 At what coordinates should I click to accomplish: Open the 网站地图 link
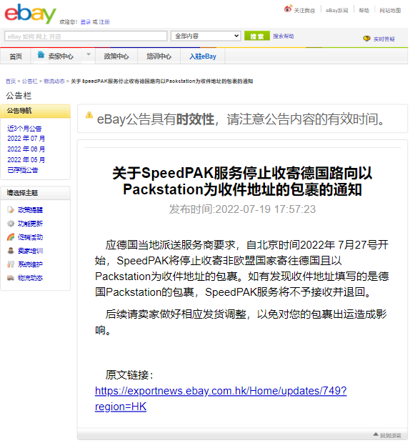tap(390, 11)
